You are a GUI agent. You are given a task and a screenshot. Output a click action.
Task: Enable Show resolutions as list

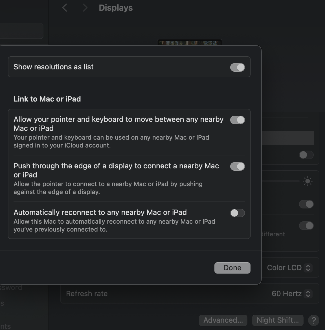coord(237,67)
